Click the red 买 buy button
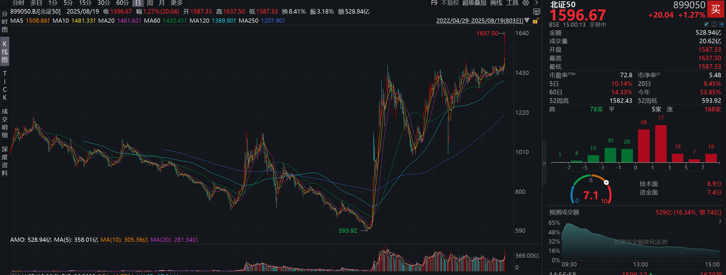Viewport: 726px width, 275px height. pos(715,9)
